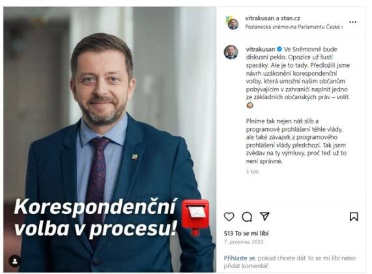Click the Přihlaste se login link
The width and height of the screenshot is (372, 274).
(x=240, y=258)
